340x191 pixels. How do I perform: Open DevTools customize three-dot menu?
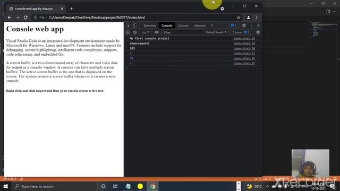251,25
